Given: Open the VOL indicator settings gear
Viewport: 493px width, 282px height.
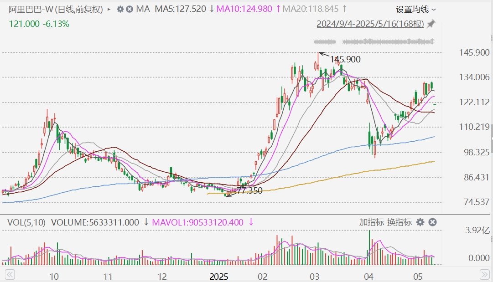Looking at the screenshot, I should [x=420, y=222].
